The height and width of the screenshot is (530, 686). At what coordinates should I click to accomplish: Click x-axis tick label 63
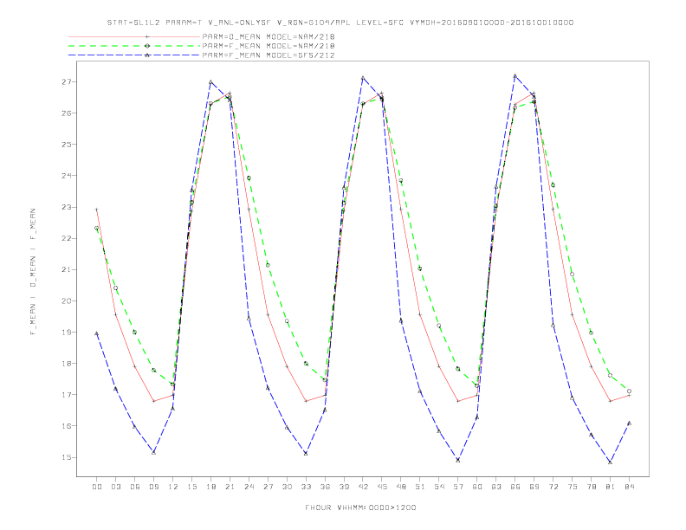496,487
